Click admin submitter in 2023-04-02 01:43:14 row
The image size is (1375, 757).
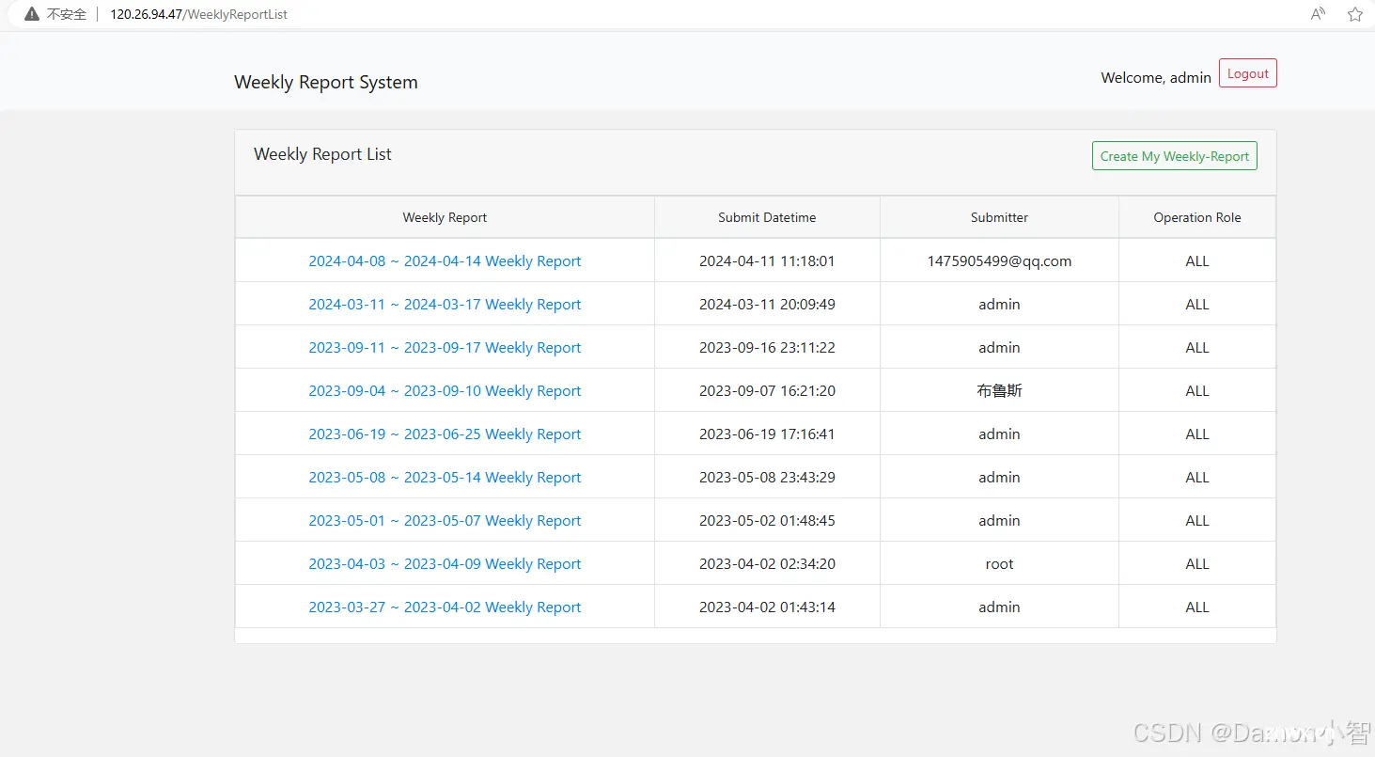click(999, 607)
